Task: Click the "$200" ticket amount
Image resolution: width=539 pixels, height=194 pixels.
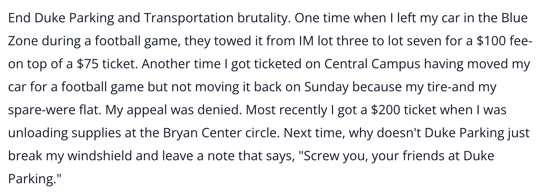Action: 385,110
